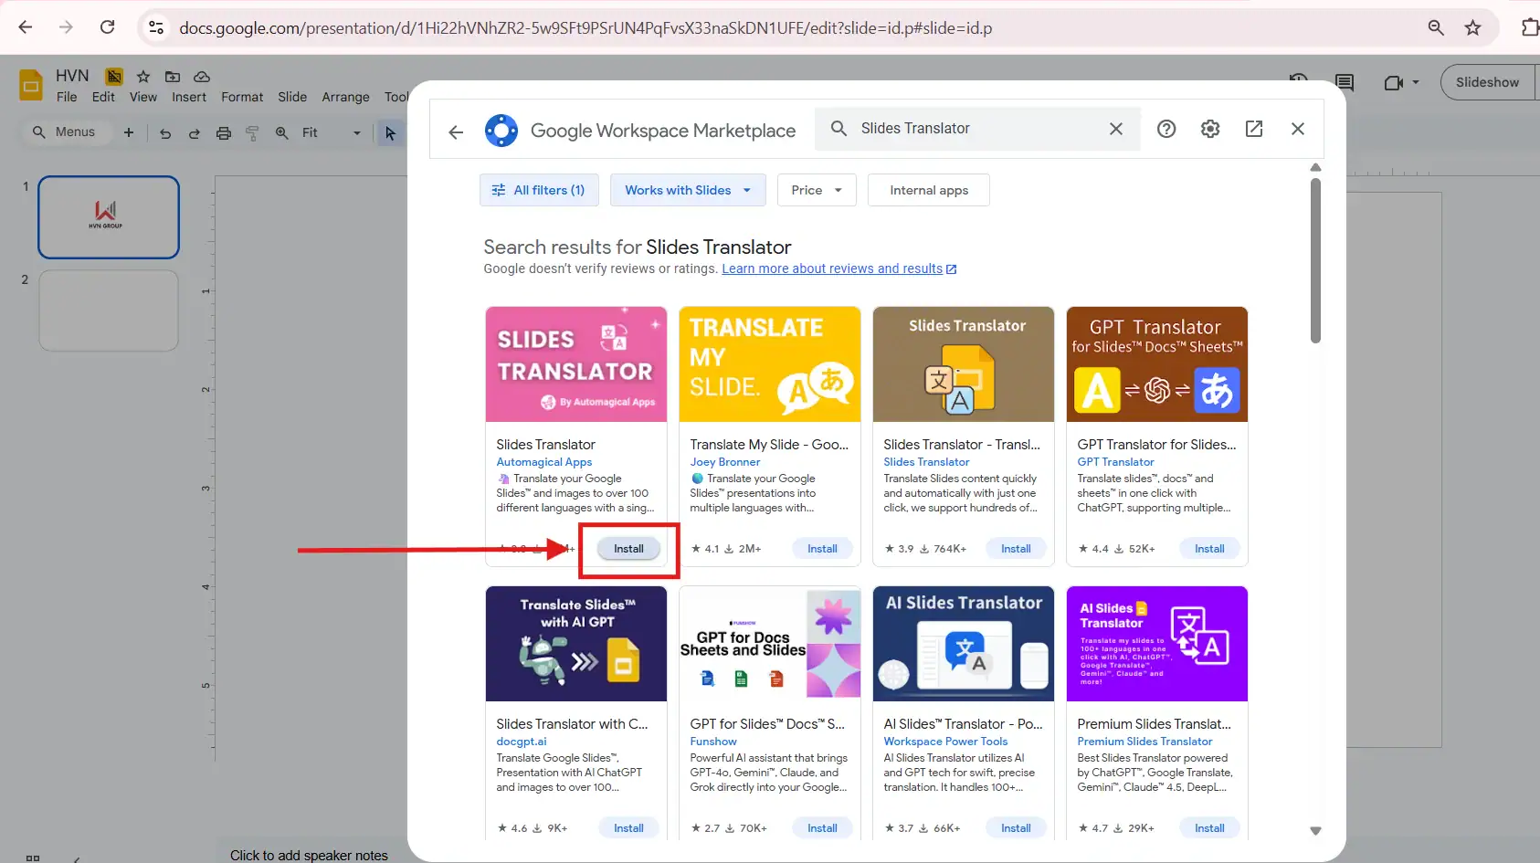Open the Price filter dropdown
Image resolution: width=1540 pixels, height=863 pixels.
816,189
